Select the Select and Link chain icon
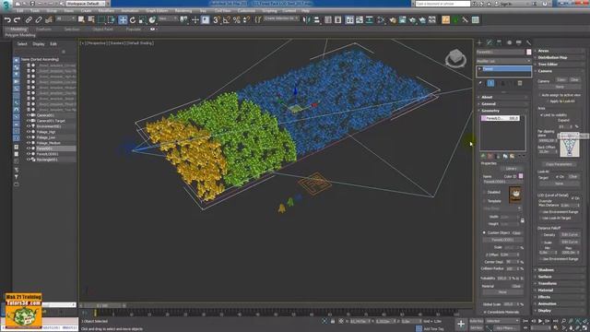Viewport: 590px width, 332px height. tap(29, 20)
